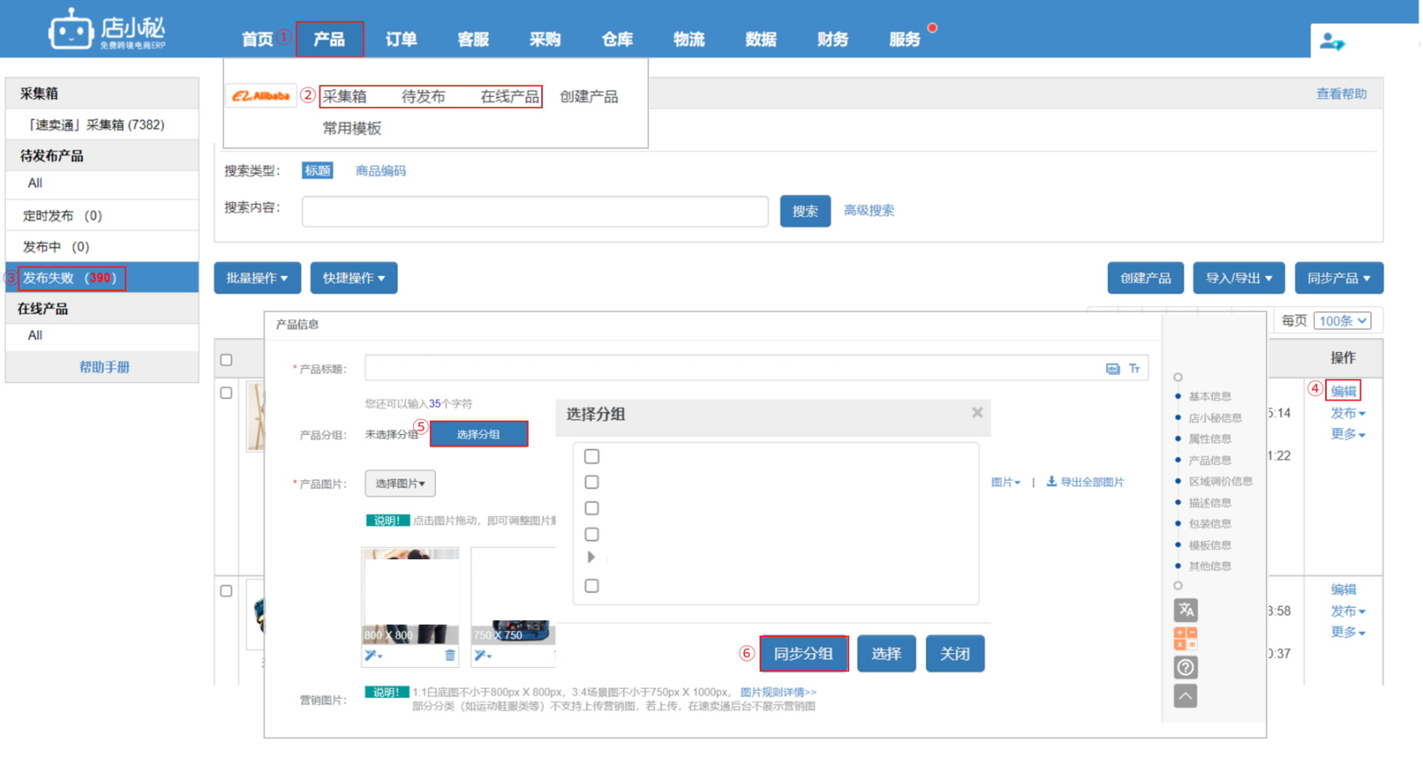Viewport: 1423px width, 760px height.
Task: Click the 高级搜索 link
Action: click(x=868, y=211)
